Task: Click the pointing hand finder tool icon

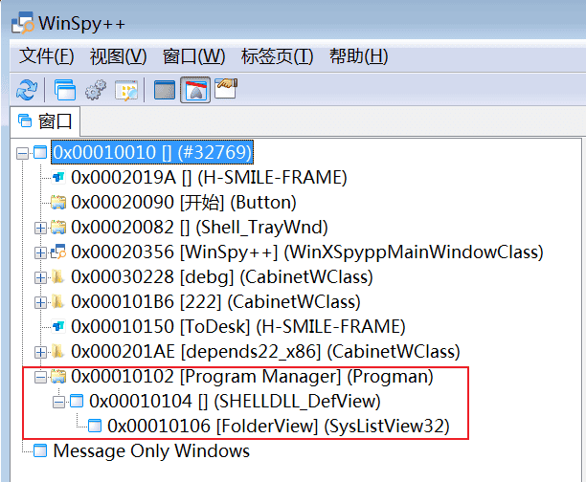Action: tap(226, 89)
